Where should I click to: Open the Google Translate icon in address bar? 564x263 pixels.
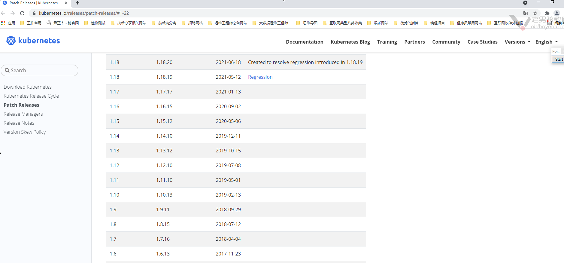525,13
